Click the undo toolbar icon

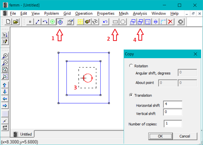click(x=105, y=22)
